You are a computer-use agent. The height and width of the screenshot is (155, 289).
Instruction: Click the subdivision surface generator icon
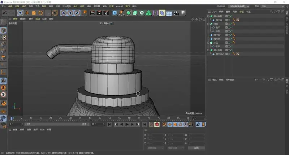(128, 13)
